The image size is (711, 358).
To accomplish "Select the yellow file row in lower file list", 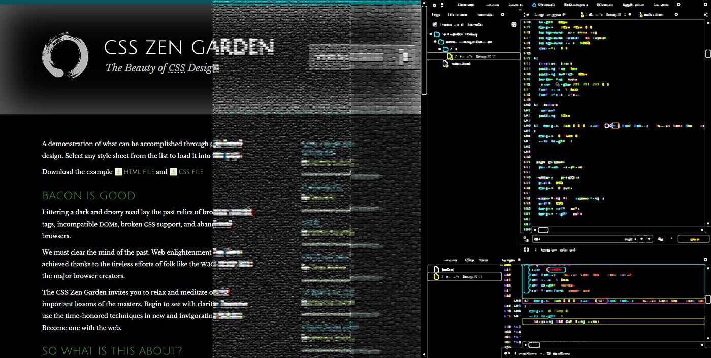I will coord(464,277).
